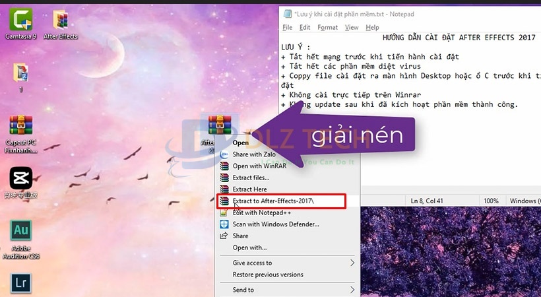This screenshot has width=541, height=297.
Task: Choose Edit with Notepad++
Action: (261, 213)
